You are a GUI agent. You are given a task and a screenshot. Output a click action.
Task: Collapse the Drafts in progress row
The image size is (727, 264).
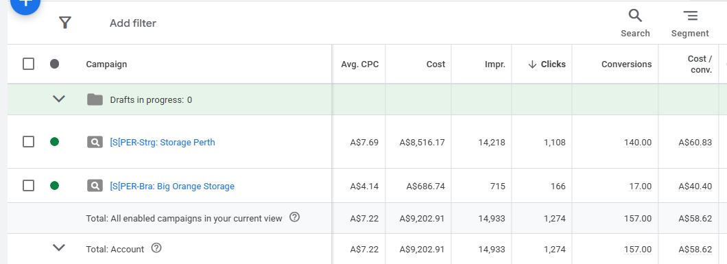59,99
